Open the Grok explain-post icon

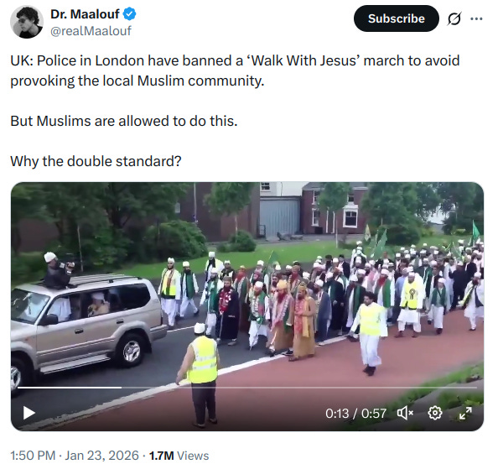click(454, 18)
